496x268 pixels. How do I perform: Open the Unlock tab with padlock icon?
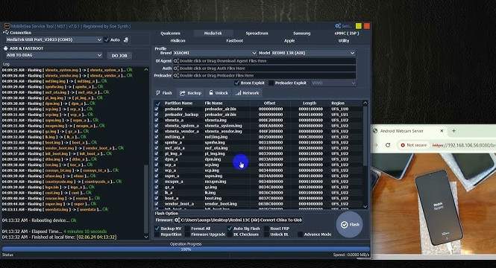[218, 93]
